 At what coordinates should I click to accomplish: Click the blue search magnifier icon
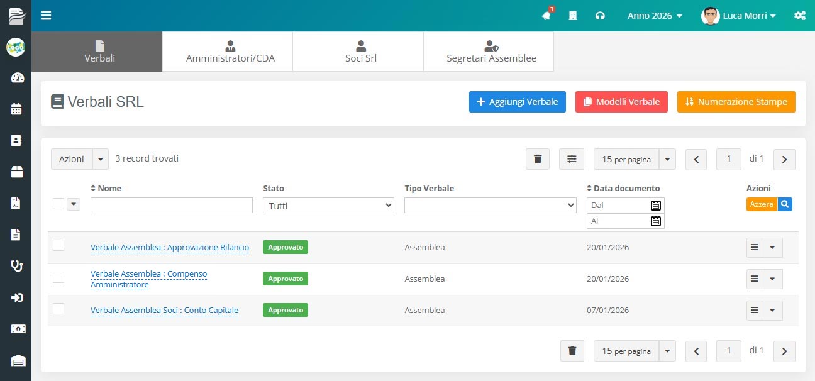785,204
